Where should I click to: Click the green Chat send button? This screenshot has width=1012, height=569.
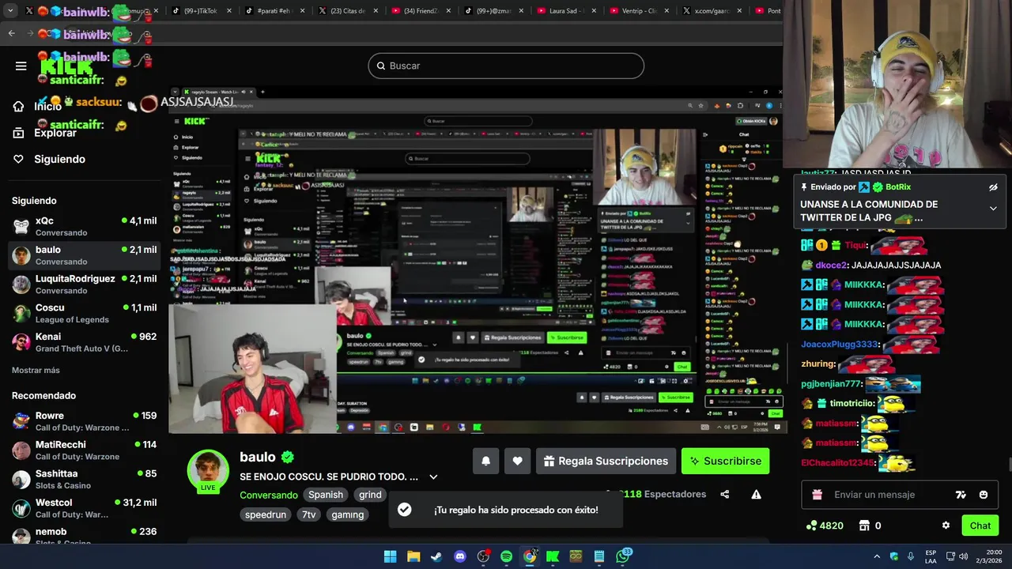pos(980,526)
